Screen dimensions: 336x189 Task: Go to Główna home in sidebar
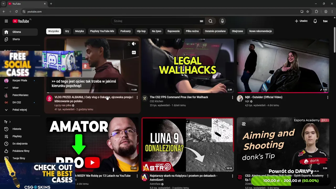(20, 32)
